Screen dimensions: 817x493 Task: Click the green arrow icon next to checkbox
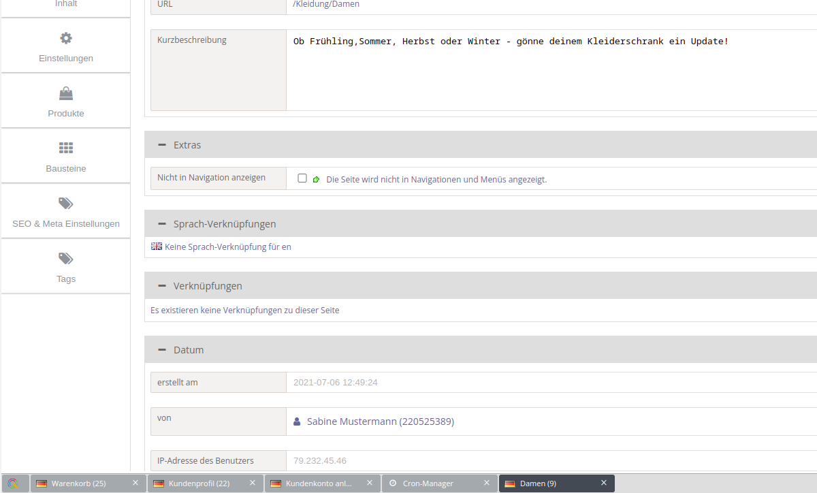tap(316, 180)
